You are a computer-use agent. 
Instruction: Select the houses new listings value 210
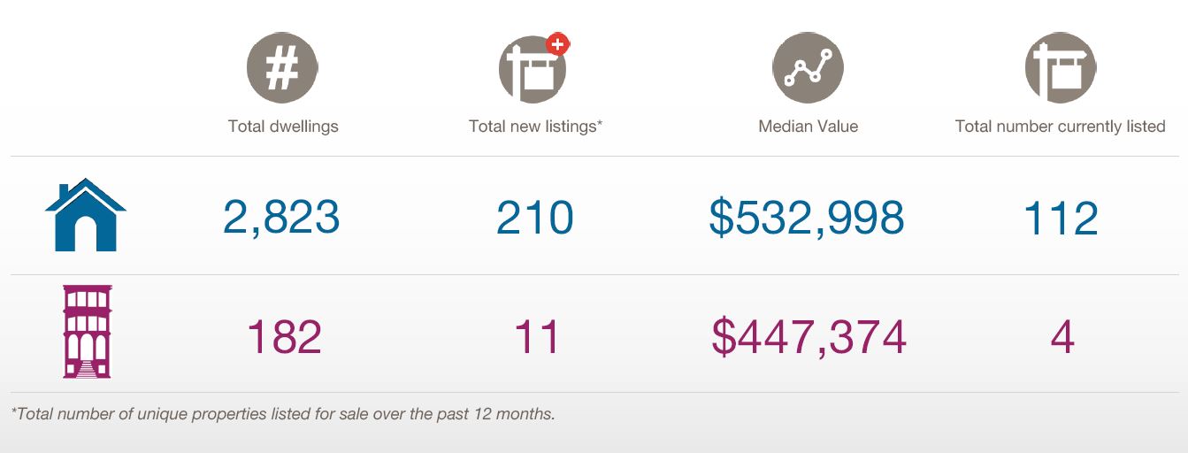535,217
